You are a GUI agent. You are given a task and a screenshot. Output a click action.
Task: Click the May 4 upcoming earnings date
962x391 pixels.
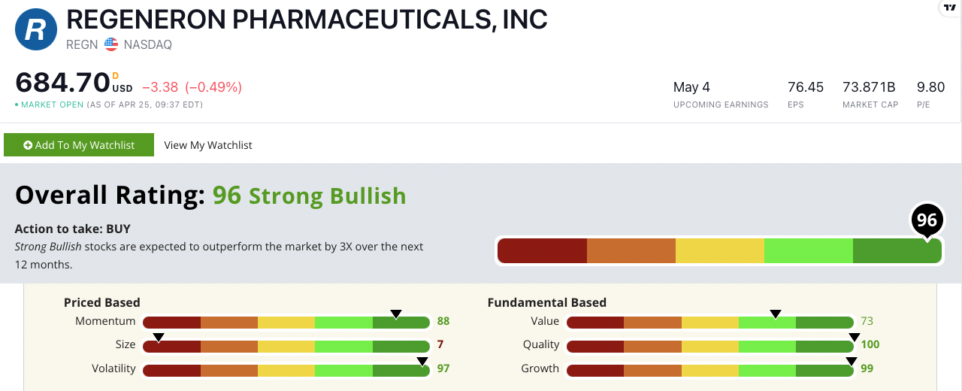tap(691, 87)
